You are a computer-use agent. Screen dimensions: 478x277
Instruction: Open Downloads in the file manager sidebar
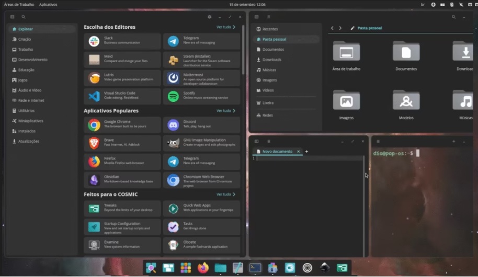272,60
